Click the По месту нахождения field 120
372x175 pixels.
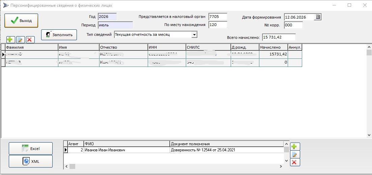tap(218, 25)
